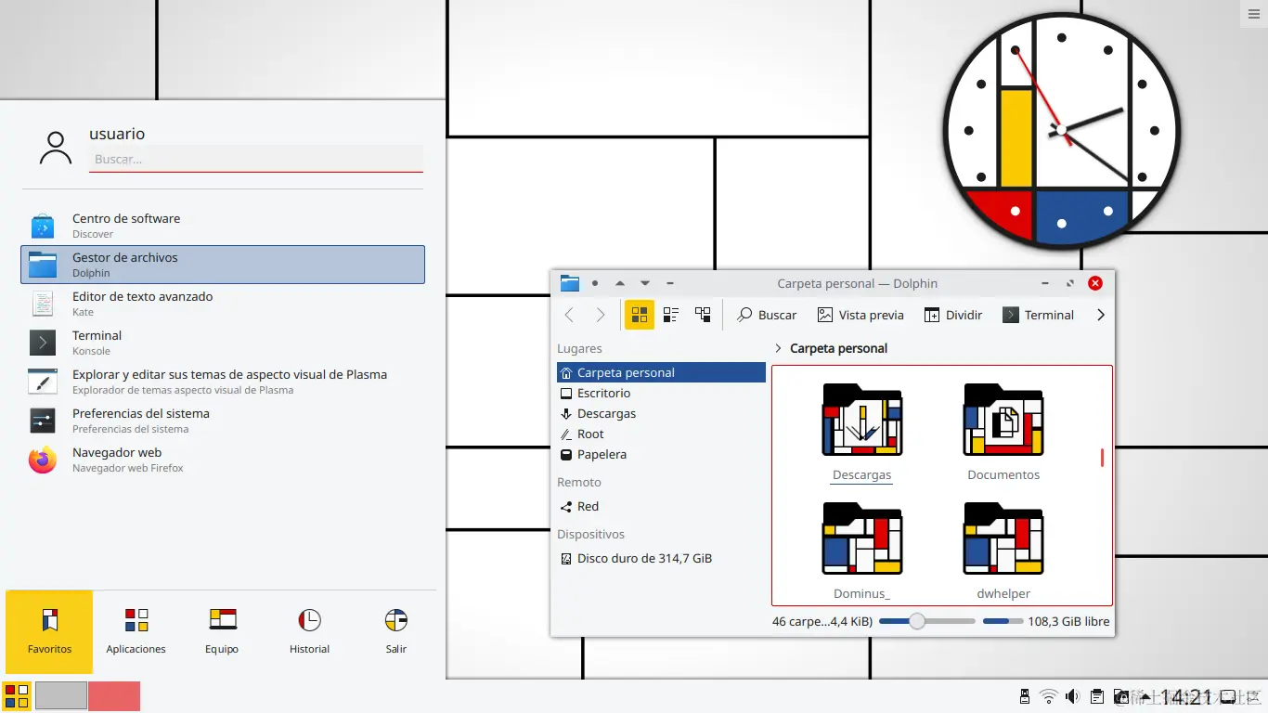Open Buscar search in Dolphin toolbar
This screenshot has width=1268, height=713.
[767, 315]
